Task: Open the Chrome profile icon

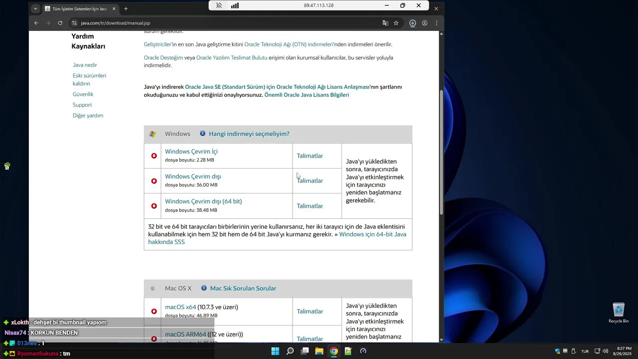Action: pos(425,23)
